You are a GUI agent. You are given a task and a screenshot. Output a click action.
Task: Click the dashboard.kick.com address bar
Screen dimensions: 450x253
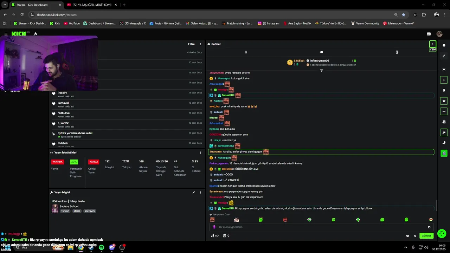pos(211,15)
